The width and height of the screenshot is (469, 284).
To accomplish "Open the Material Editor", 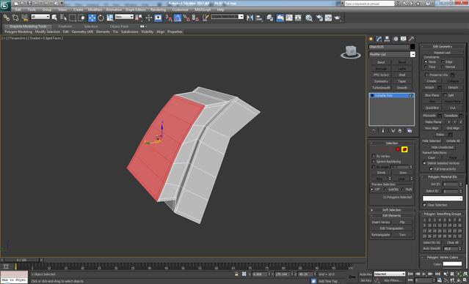I will tap(309, 18).
